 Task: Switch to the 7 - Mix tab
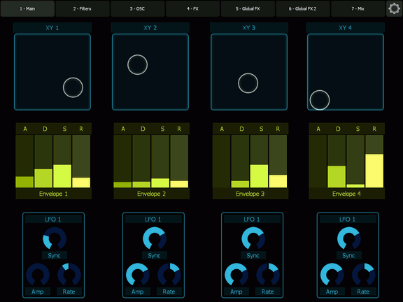(358, 8)
